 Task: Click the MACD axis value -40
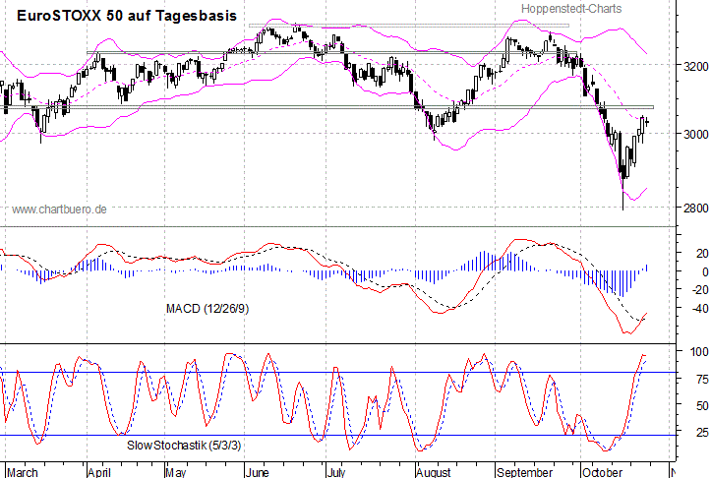(699, 309)
